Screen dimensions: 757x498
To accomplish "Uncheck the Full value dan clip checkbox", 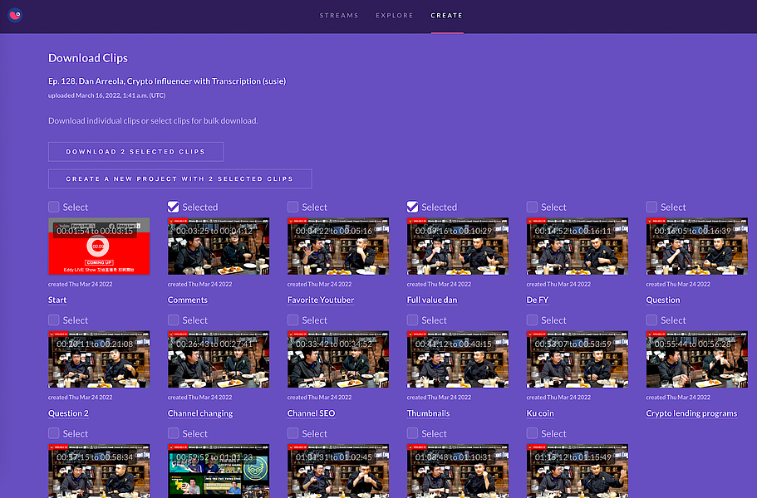I will pyautogui.click(x=412, y=207).
